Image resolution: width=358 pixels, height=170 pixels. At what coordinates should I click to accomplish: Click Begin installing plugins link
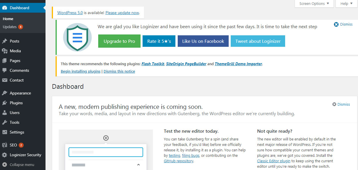(x=81, y=71)
